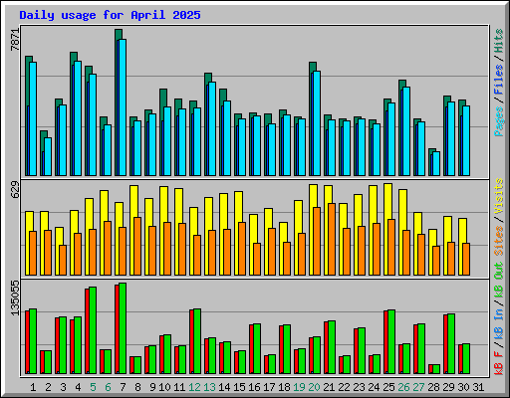Select day label 23 on the axis
Image resolution: width=510 pixels, height=398 pixels.
359,387
